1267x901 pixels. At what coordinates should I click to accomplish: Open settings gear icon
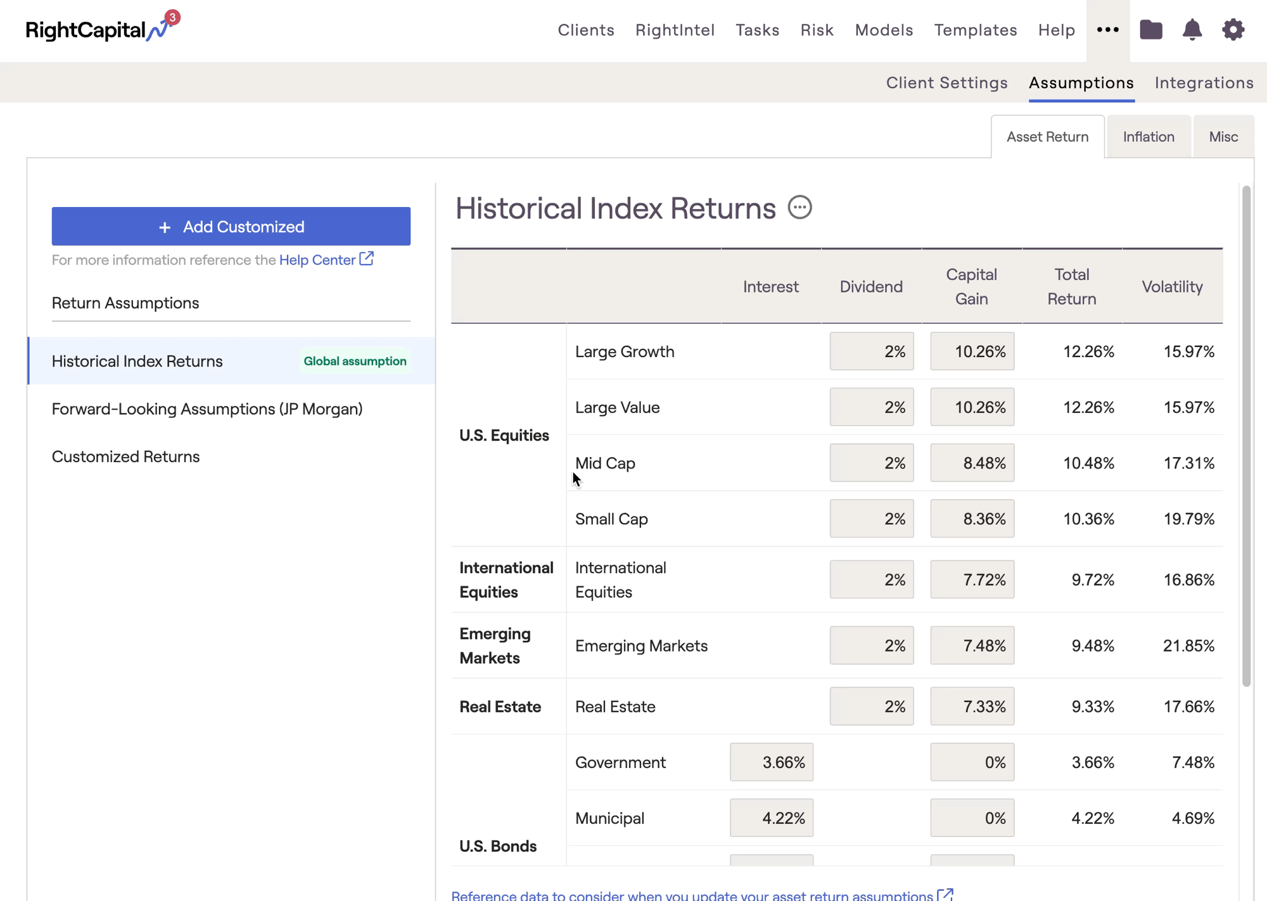click(1233, 30)
